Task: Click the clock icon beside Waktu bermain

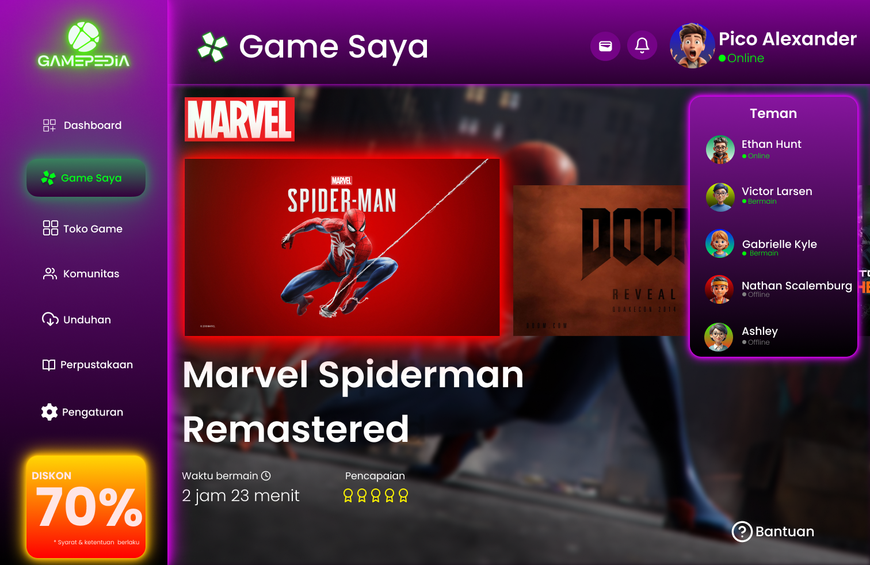Action: click(x=266, y=476)
